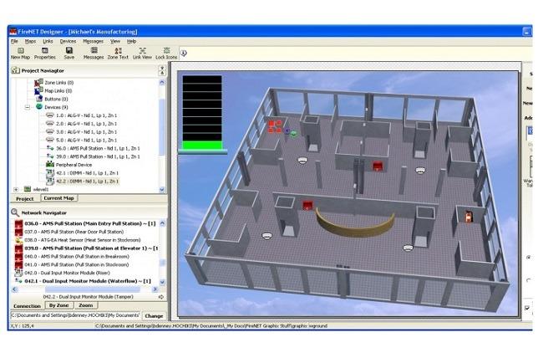538x353 pixels.
Task: Collapse the Devices (9) tree node
Action: 28,107
